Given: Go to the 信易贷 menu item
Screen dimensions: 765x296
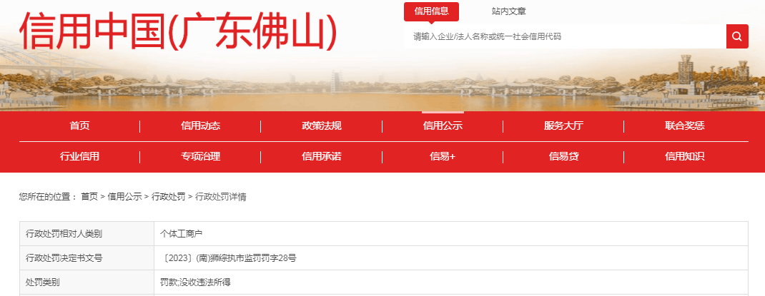Looking at the screenshot, I should coord(563,157).
